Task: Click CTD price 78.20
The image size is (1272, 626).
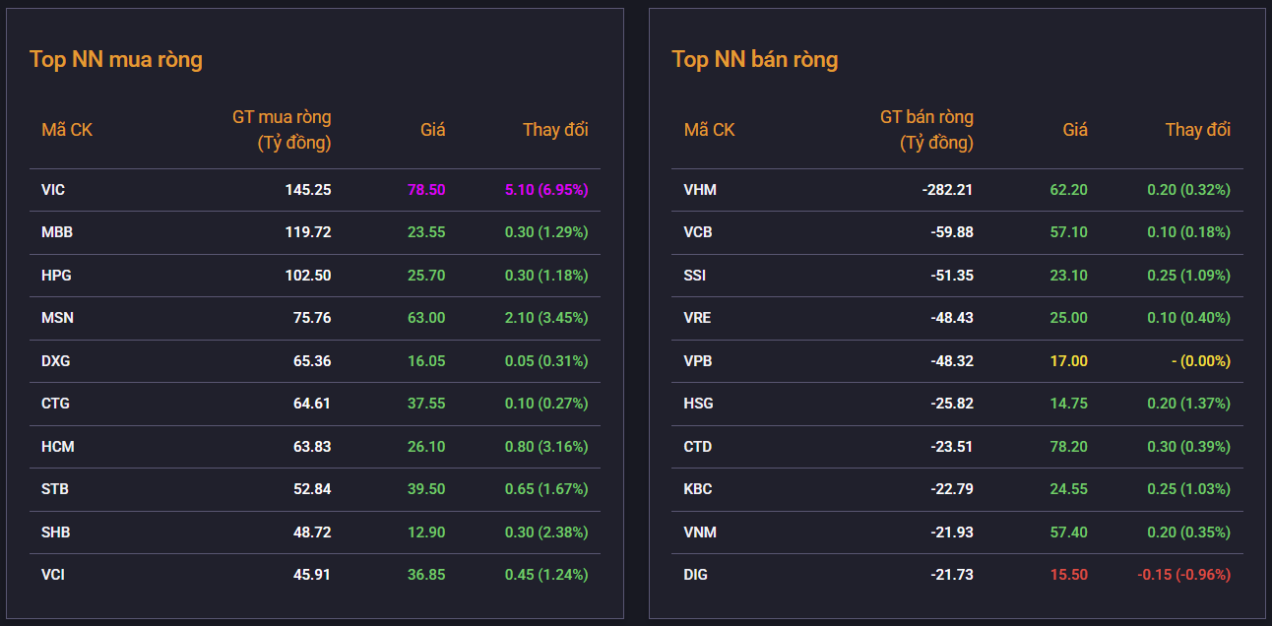Action: pyautogui.click(x=1068, y=447)
